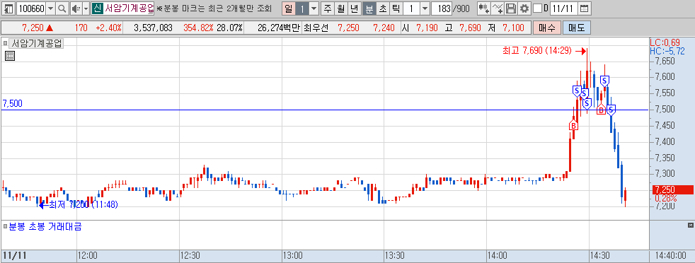Expand the dropdown next to speaker icon
This screenshot has width=695, height=263.
pos(86,8)
